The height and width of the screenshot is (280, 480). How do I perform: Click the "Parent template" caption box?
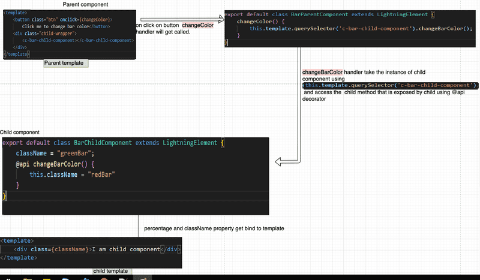[x=66, y=63]
